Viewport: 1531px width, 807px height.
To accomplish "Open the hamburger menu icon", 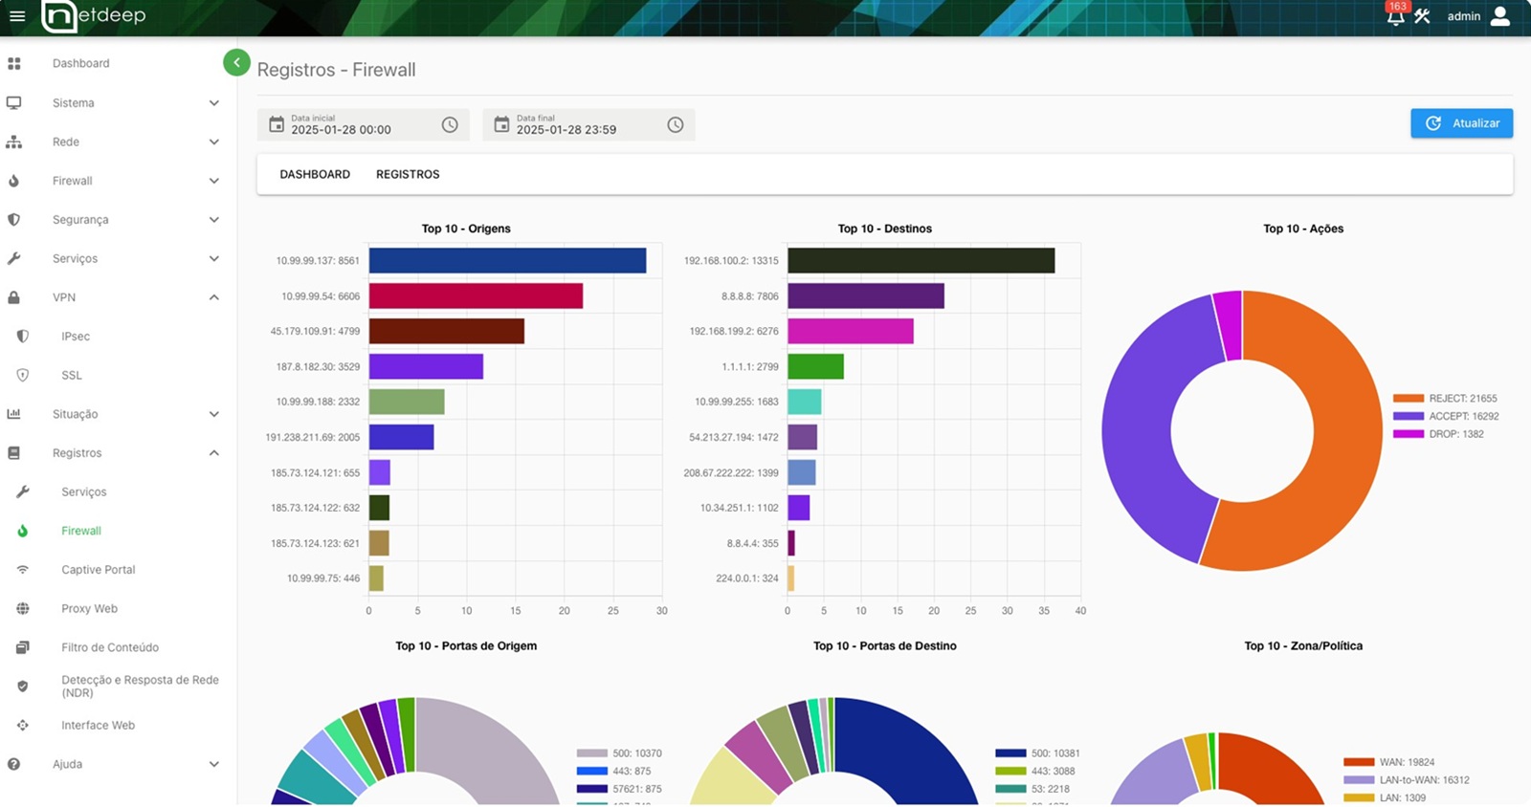I will click(17, 16).
